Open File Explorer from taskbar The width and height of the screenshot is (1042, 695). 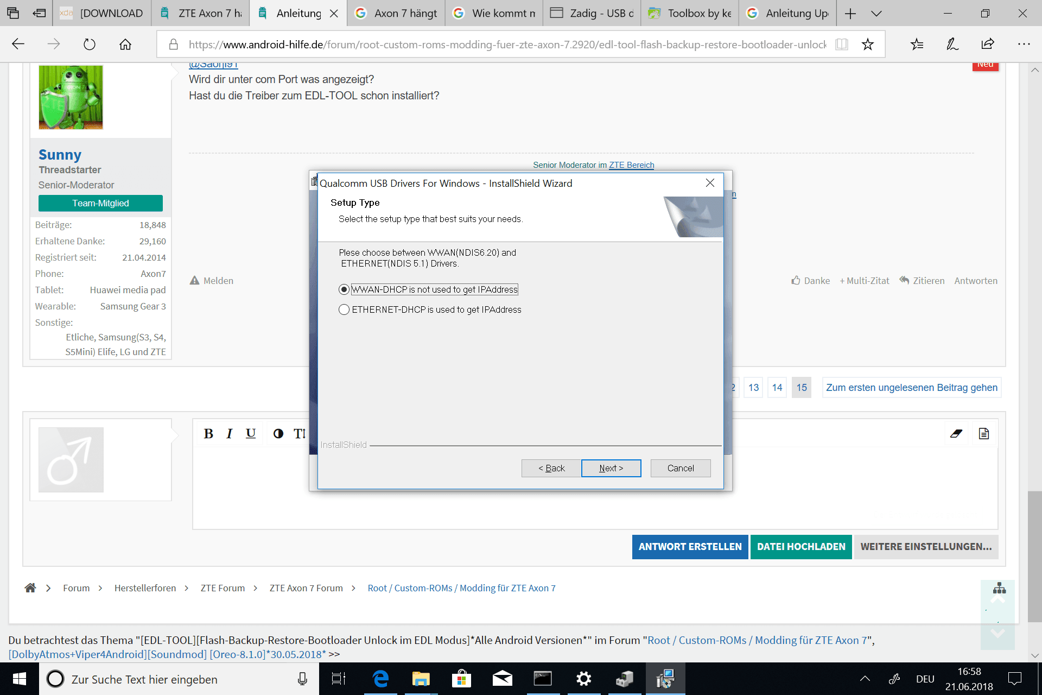click(421, 679)
